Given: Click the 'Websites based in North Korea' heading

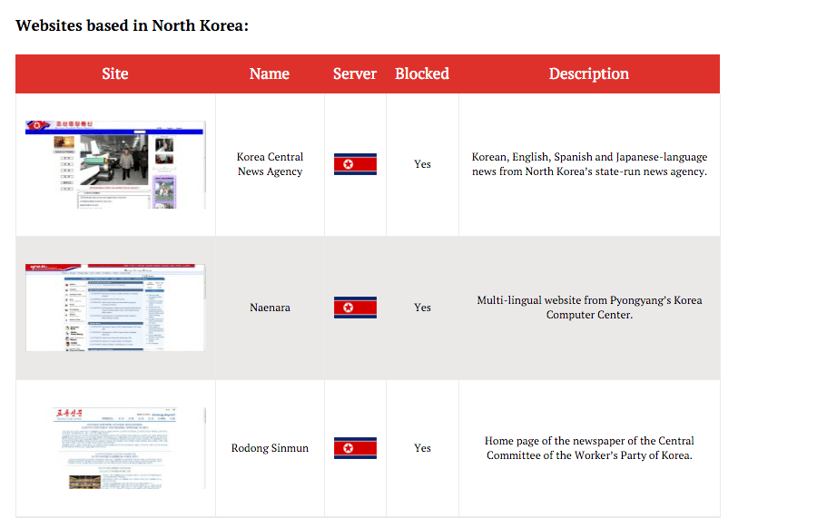Looking at the screenshot, I should 133,25.
